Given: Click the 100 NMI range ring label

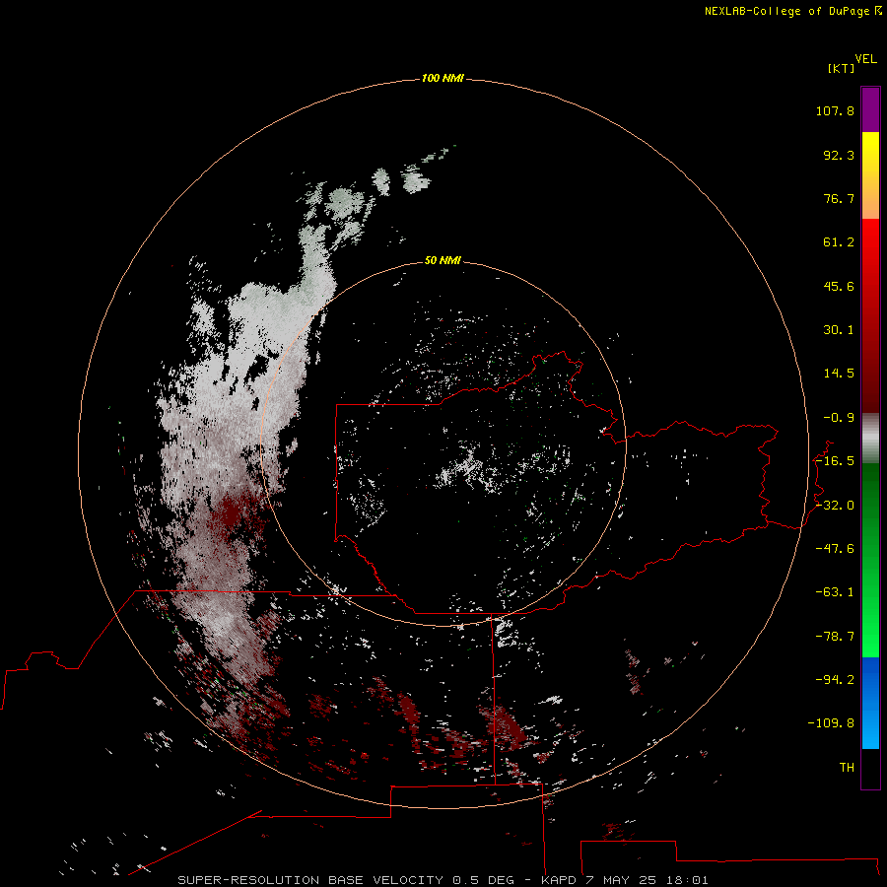Looking at the screenshot, I should (443, 78).
